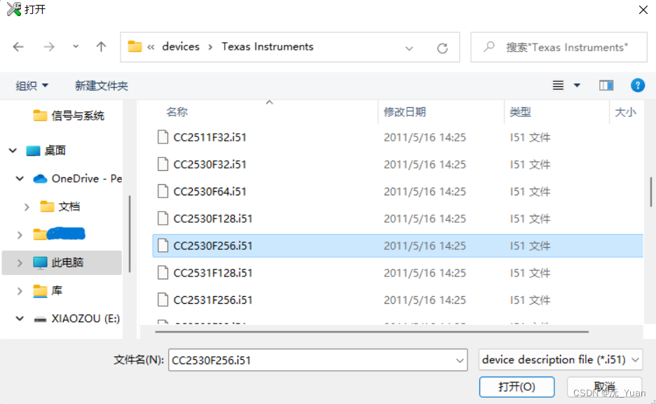Click the 打开(O) button
The height and width of the screenshot is (404, 656).
pyautogui.click(x=517, y=386)
